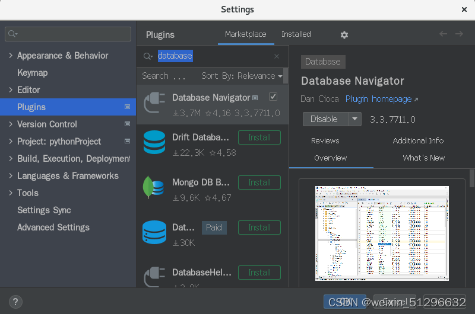Install the paid Database plugin
The image size is (475, 314).
pyautogui.click(x=259, y=228)
